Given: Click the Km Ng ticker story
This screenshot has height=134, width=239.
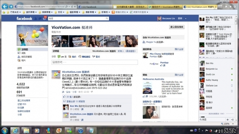Looking at the screenshot, I should [216, 20].
